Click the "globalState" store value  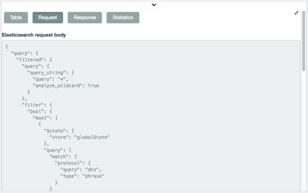click(x=92, y=137)
